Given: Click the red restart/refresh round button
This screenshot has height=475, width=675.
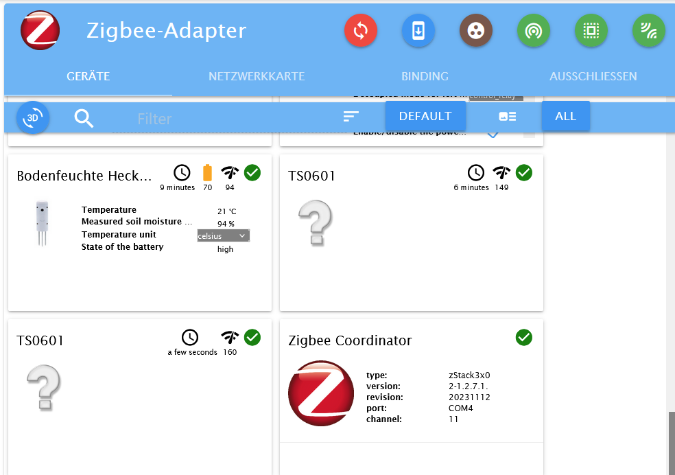Looking at the screenshot, I should pos(361,31).
